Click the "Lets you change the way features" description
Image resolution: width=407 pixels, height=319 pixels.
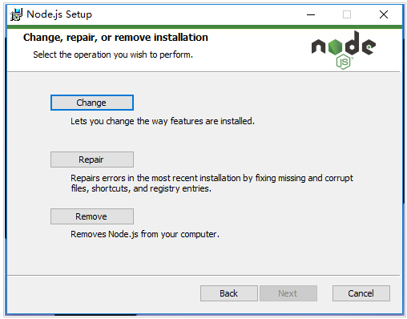tap(163, 121)
